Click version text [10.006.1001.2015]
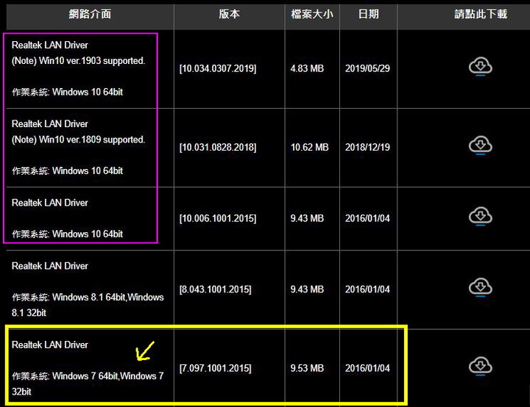The height and width of the screenshot is (407, 530). pos(218,218)
